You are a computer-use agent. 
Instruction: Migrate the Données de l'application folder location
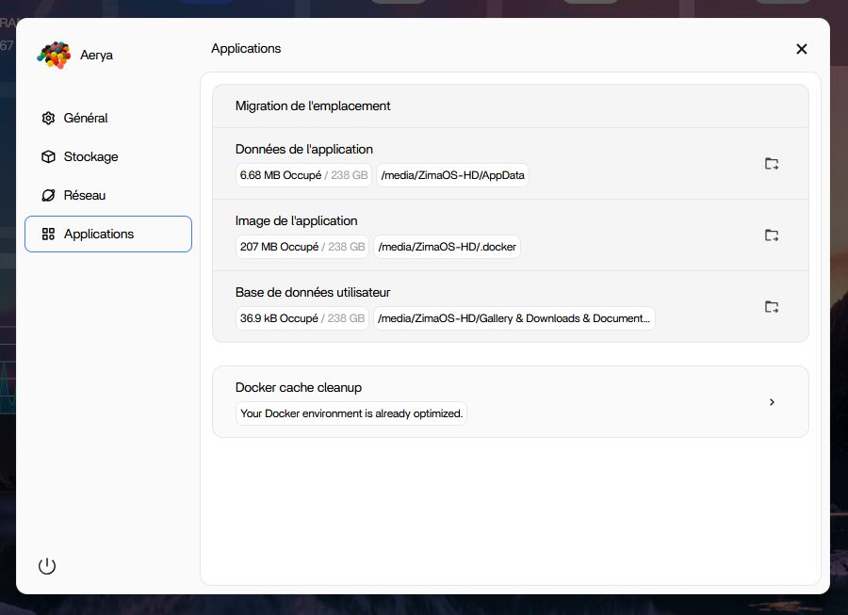click(772, 164)
